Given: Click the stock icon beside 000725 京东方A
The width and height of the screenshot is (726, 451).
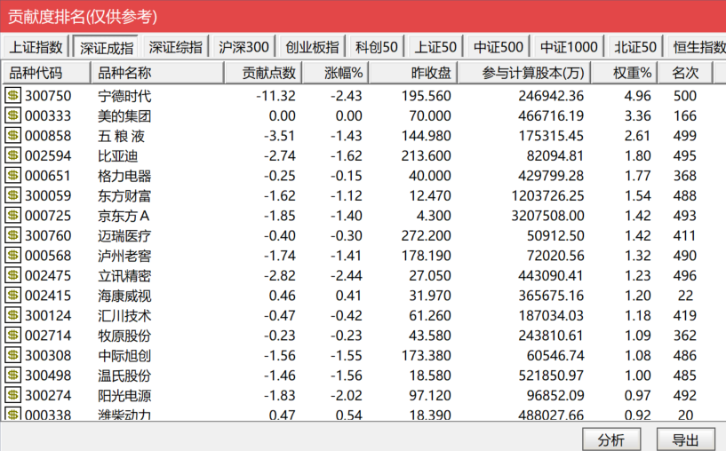Looking at the screenshot, I should [x=12, y=216].
